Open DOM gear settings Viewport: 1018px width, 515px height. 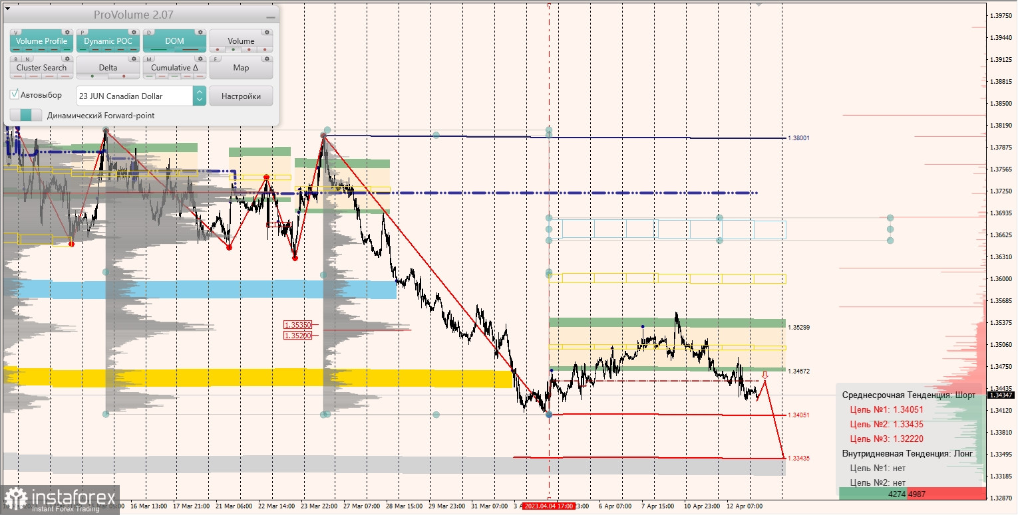point(200,32)
